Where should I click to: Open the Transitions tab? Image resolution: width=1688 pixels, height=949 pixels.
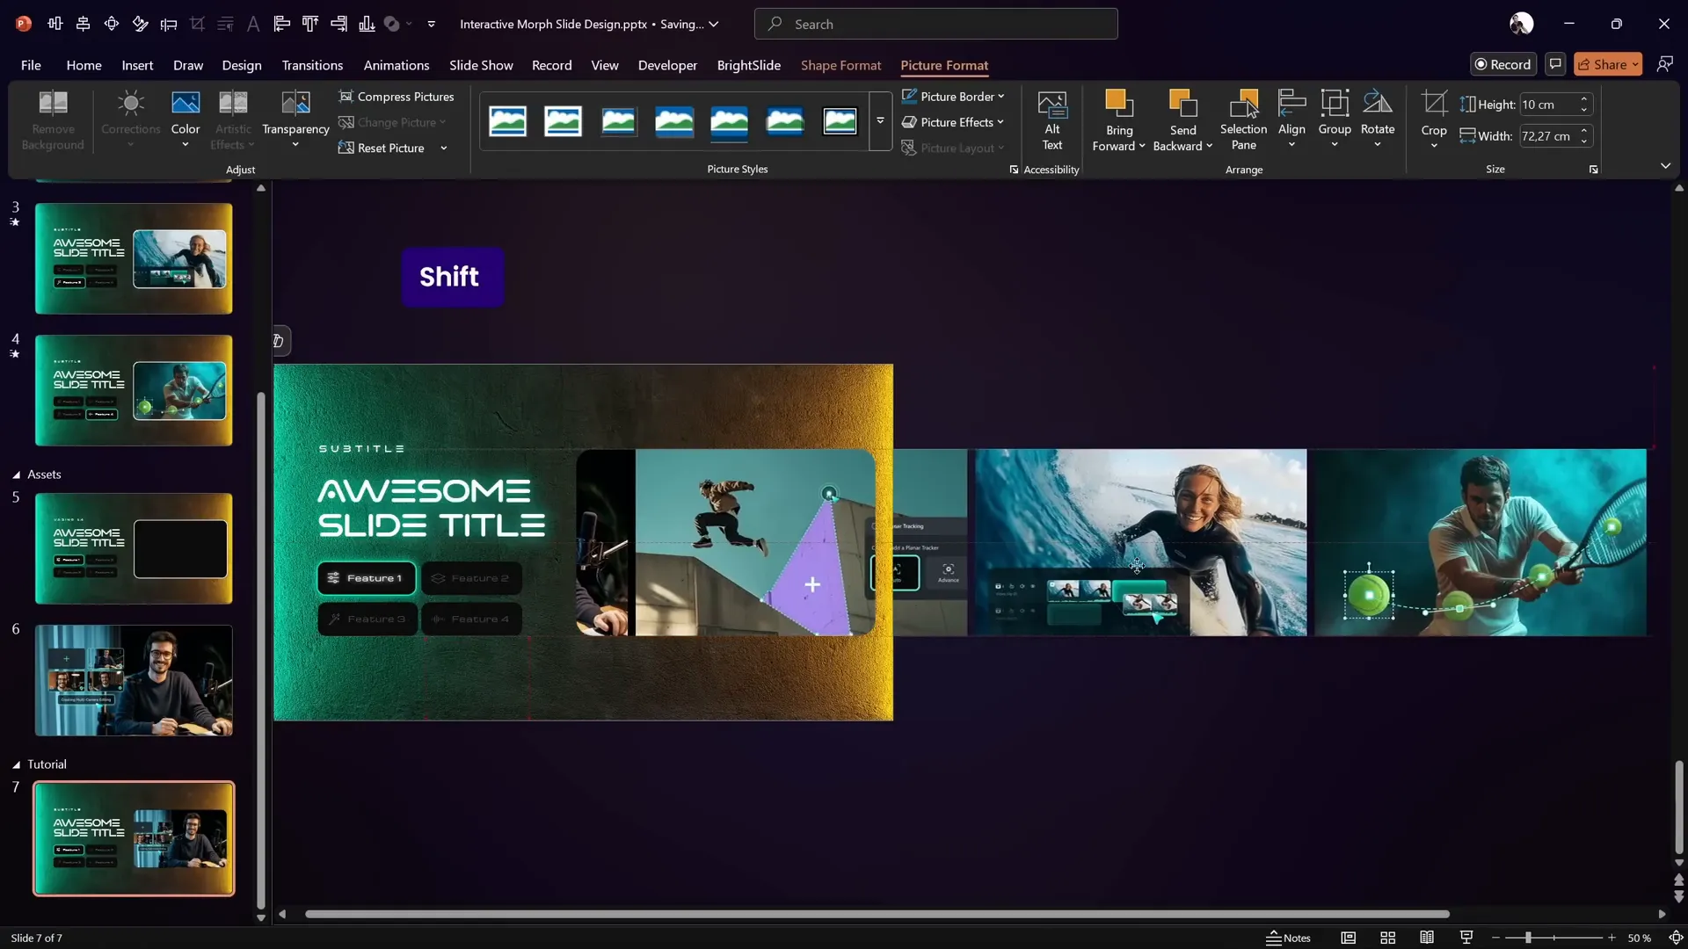click(x=312, y=65)
